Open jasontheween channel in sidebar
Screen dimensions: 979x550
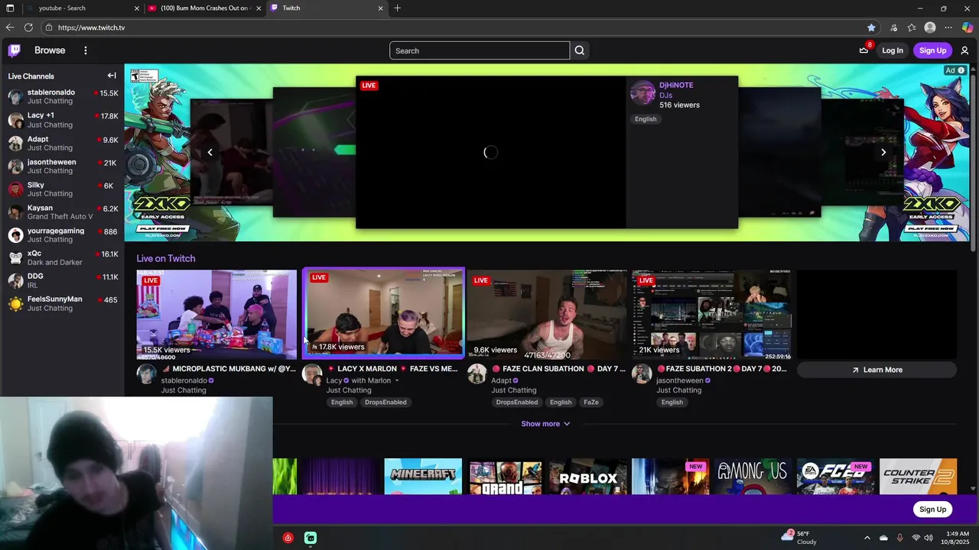point(62,166)
